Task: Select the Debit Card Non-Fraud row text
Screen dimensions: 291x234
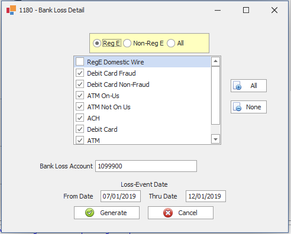Action: click(118, 84)
